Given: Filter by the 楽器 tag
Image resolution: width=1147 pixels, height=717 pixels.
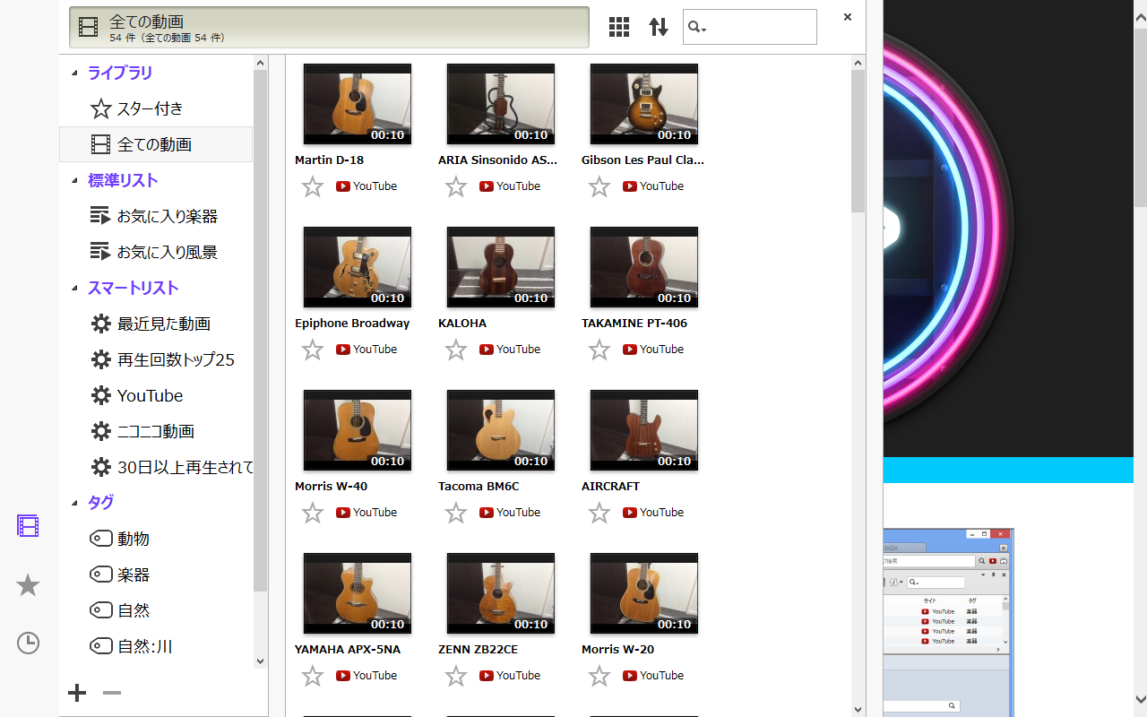Looking at the screenshot, I should tap(156, 574).
